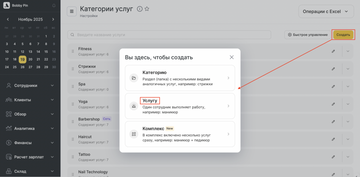Image resolution: width=360 pixels, height=177 pixels.
Task: Go to the next month in calendar
Action: 53,19
